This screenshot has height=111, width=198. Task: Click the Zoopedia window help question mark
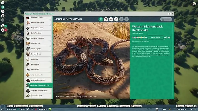tap(169, 14)
